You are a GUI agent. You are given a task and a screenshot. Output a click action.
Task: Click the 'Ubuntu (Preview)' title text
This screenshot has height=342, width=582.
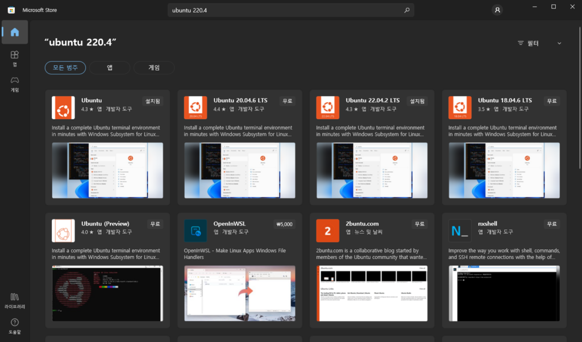point(105,224)
